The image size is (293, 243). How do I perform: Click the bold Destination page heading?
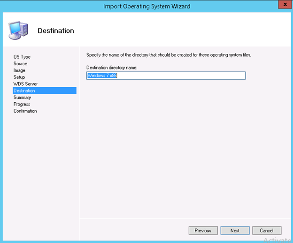click(x=55, y=31)
